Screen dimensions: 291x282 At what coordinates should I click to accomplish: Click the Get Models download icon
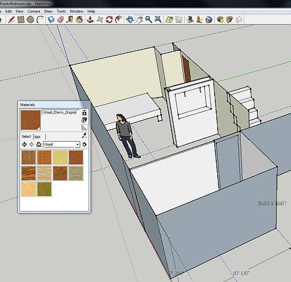pyautogui.click(x=220, y=20)
